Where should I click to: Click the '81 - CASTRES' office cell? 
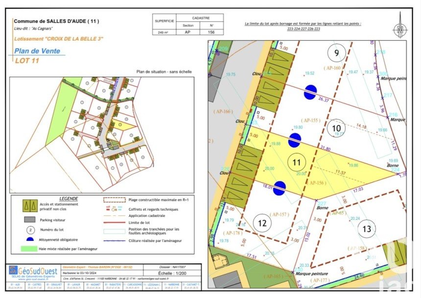click(35, 285)
